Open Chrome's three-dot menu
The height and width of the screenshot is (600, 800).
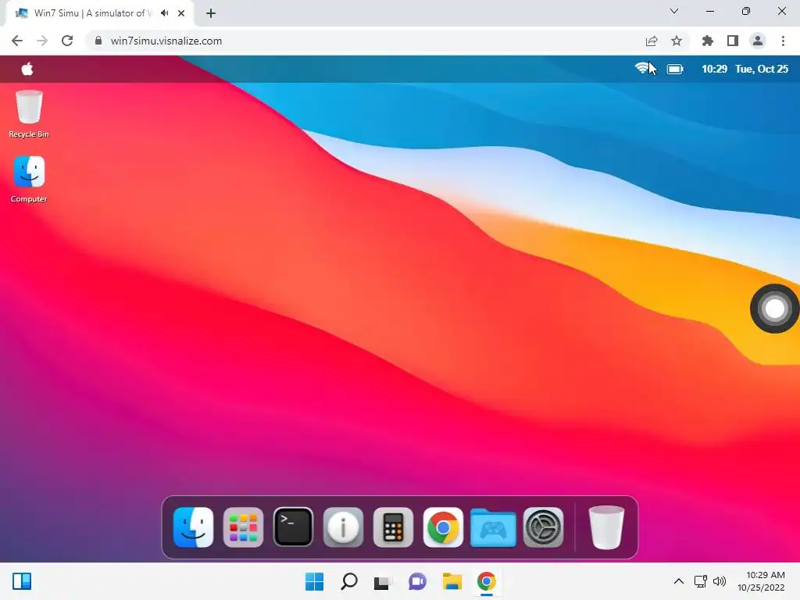tap(783, 41)
